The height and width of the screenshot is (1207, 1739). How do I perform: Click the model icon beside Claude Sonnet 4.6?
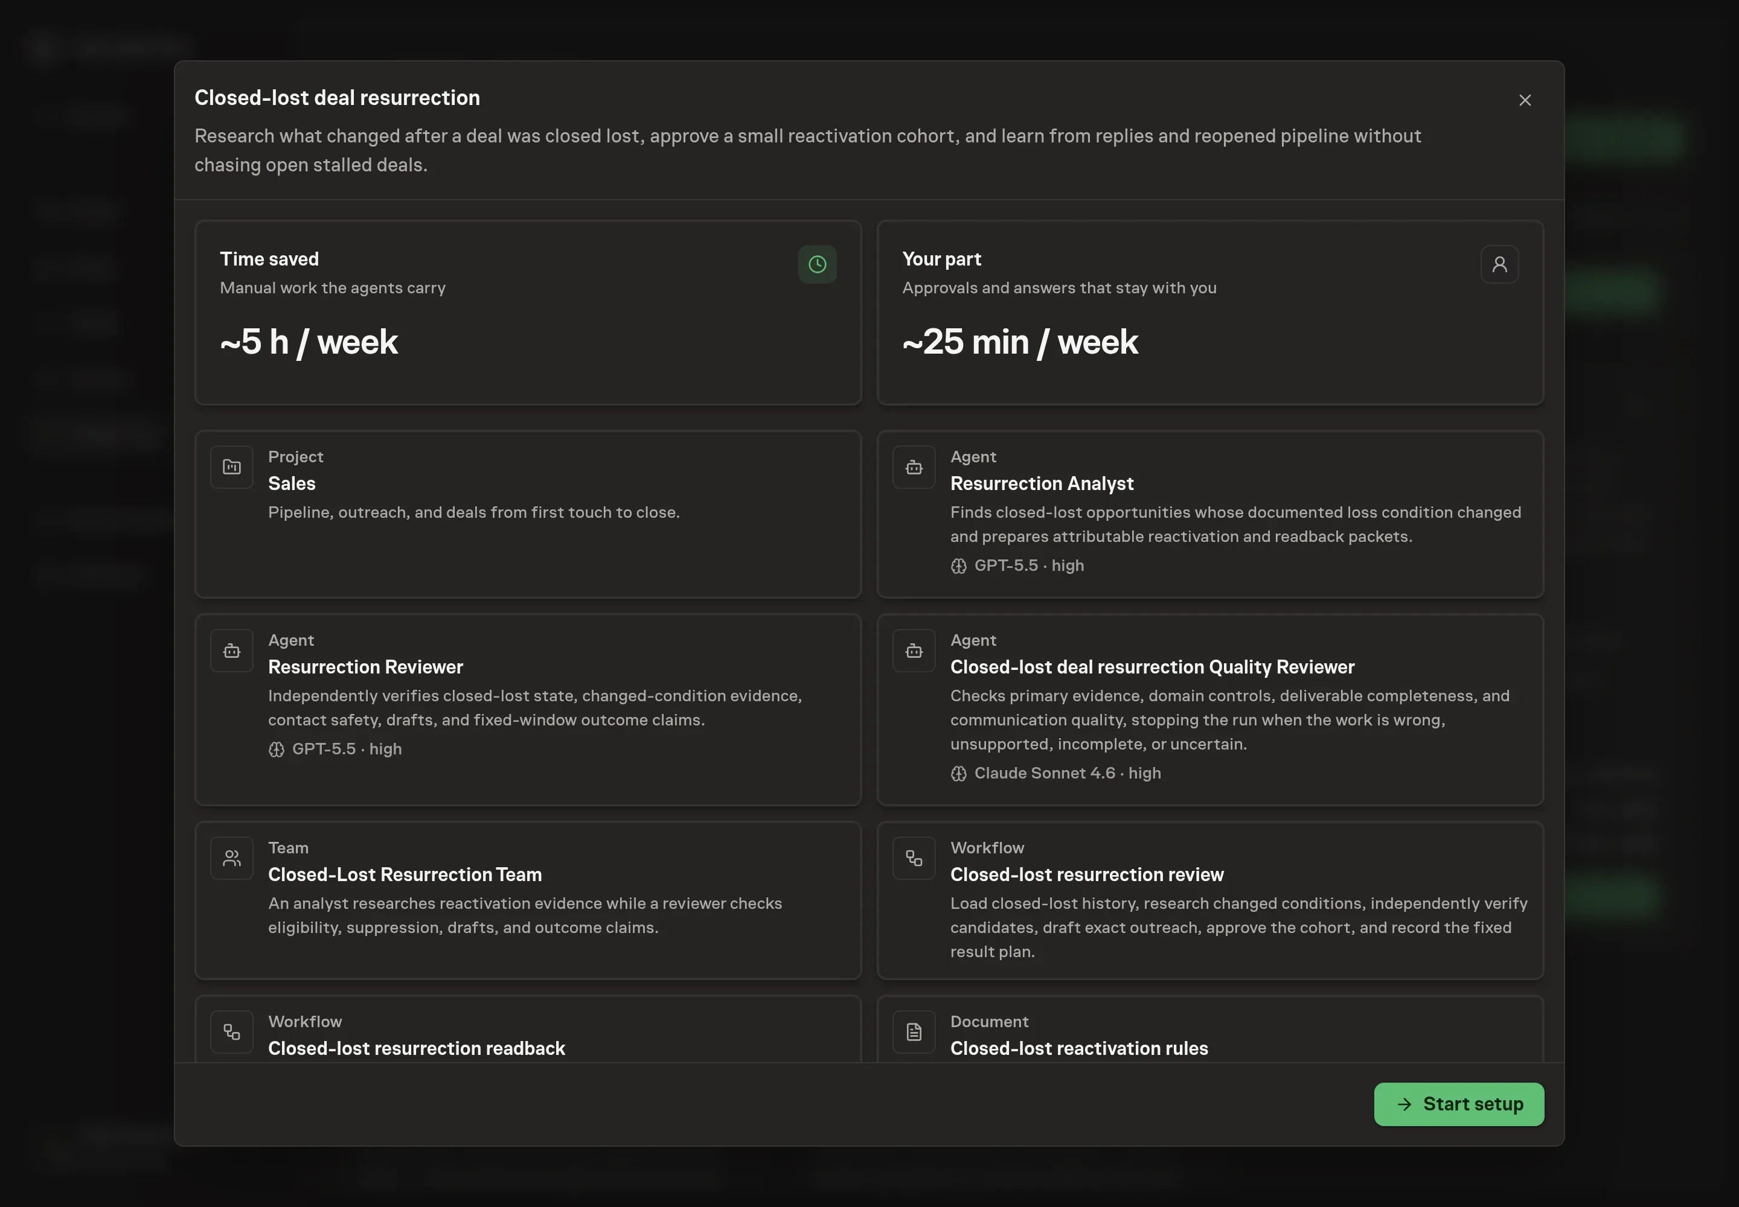(958, 773)
